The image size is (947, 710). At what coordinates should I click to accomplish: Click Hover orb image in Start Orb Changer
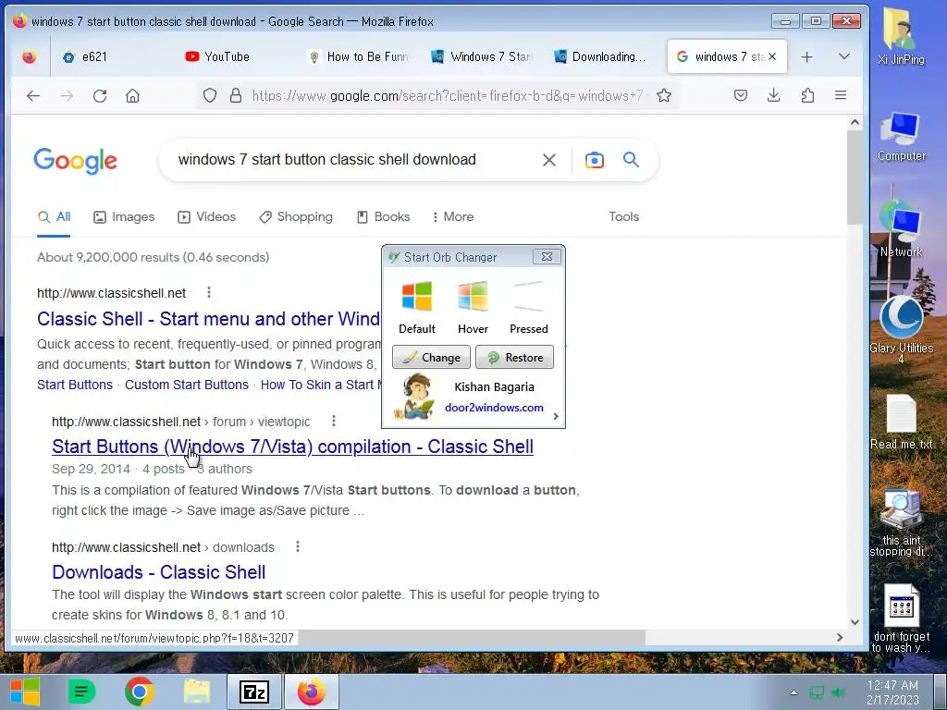473,297
